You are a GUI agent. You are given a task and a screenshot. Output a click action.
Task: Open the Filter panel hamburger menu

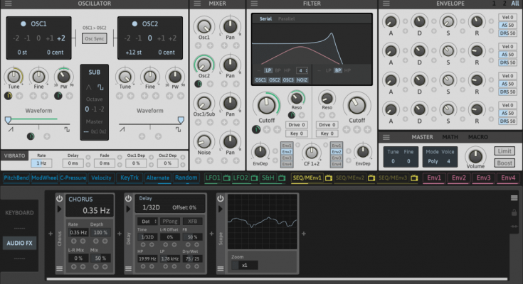[254, 4]
